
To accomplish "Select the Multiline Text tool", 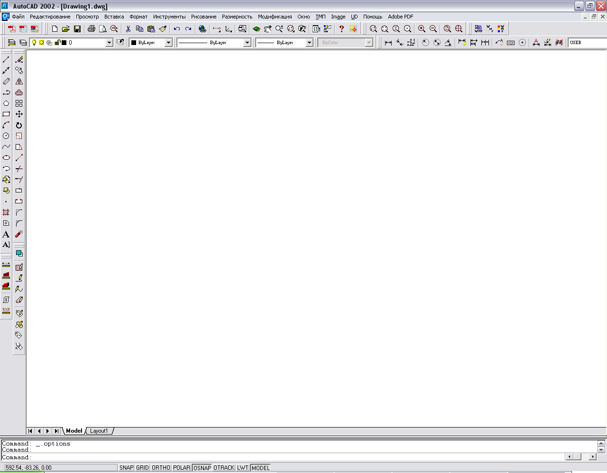I will [6, 234].
